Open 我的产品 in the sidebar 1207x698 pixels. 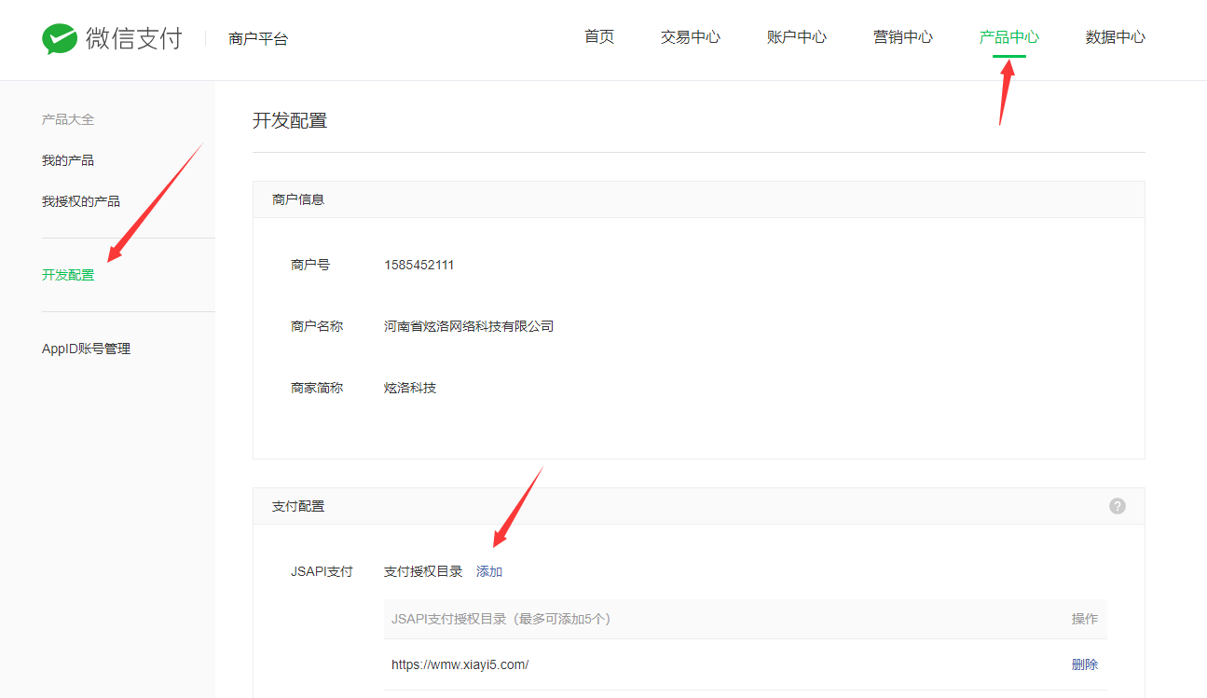(x=68, y=160)
